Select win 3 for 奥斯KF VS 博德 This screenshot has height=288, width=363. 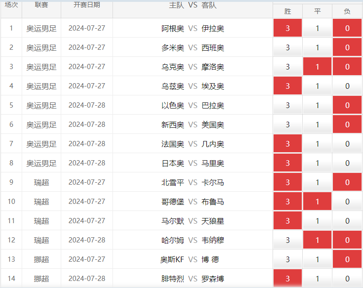click(x=288, y=259)
